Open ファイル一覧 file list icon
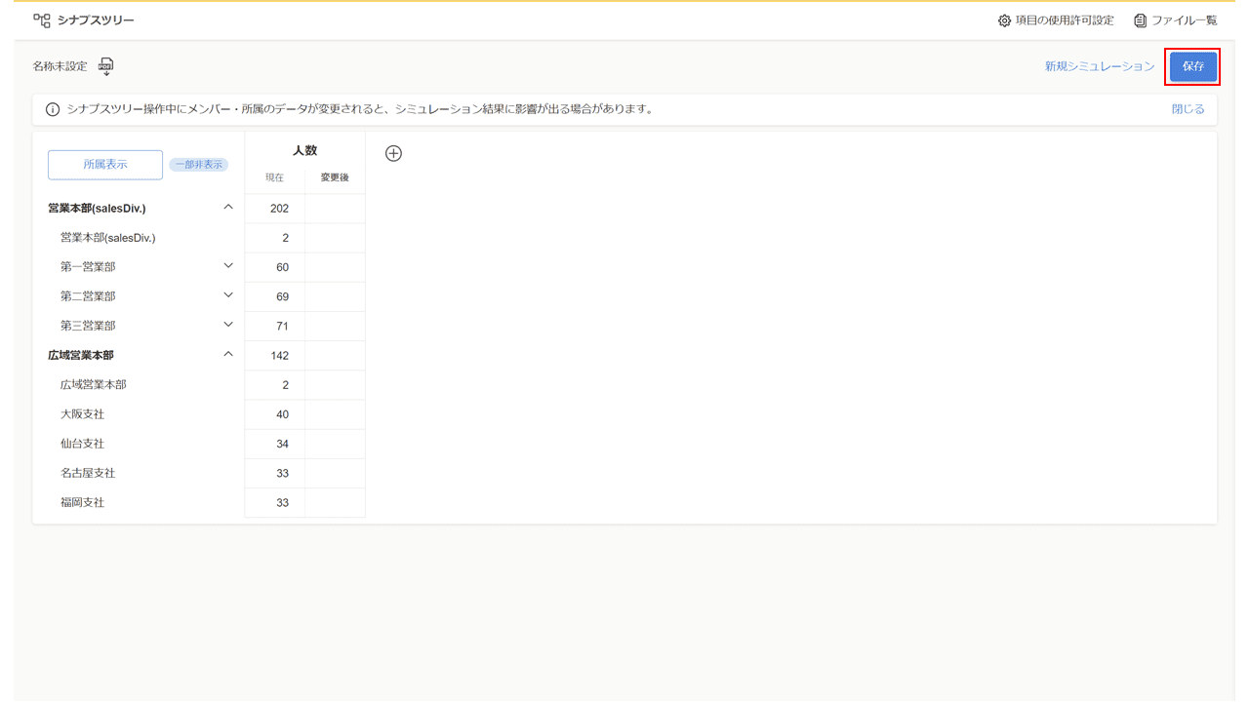The image size is (1249, 702). pyautogui.click(x=1140, y=20)
